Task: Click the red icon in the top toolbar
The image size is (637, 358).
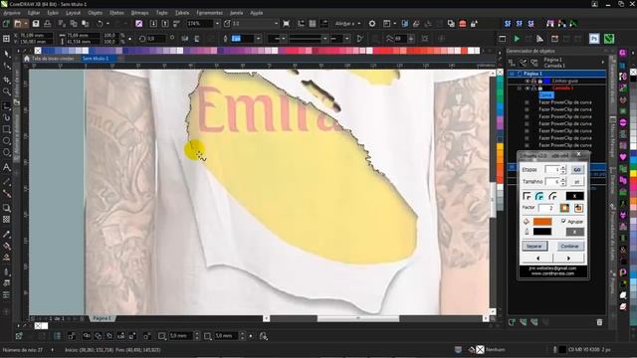Action: [462, 24]
